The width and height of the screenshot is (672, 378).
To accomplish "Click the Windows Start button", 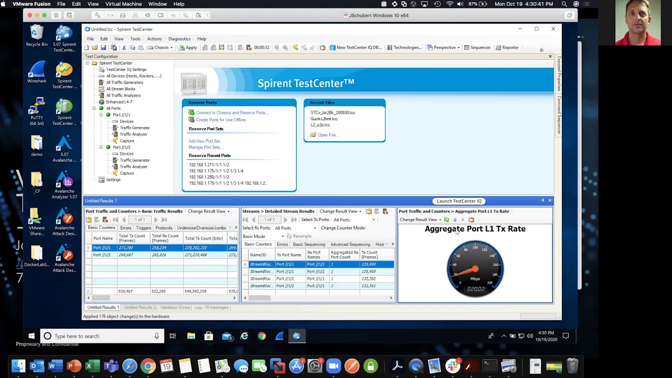I will (x=31, y=336).
